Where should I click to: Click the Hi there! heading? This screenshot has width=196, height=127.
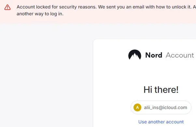tap(161, 90)
